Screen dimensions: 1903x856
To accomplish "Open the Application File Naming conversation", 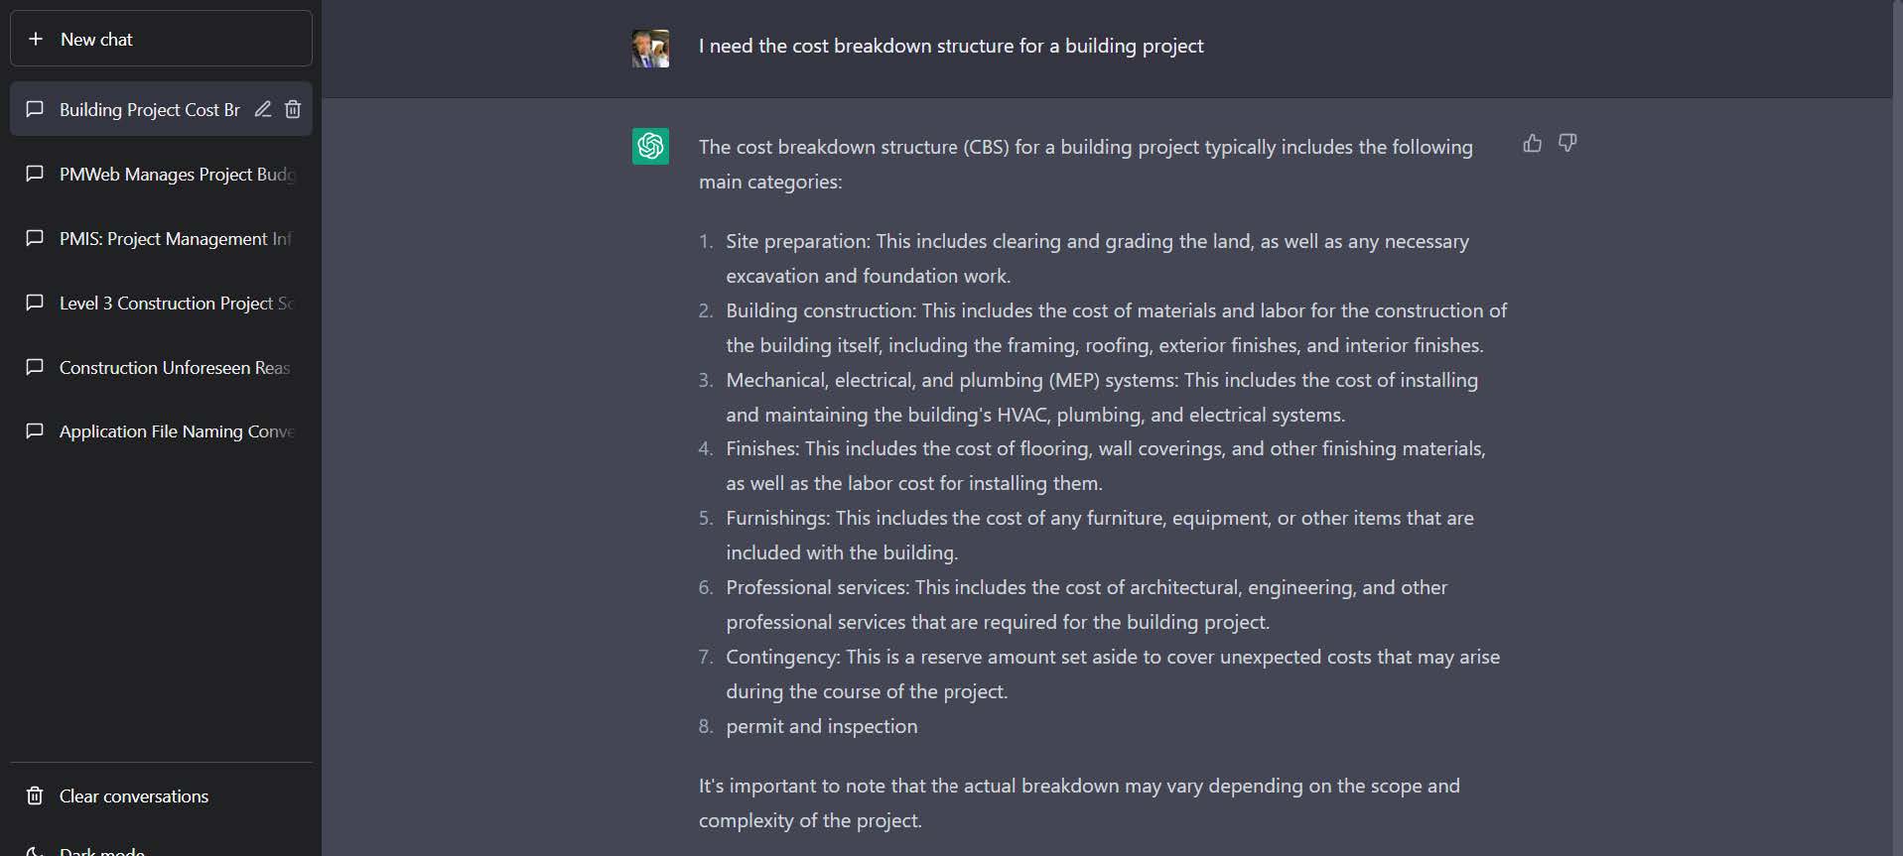I will [176, 430].
